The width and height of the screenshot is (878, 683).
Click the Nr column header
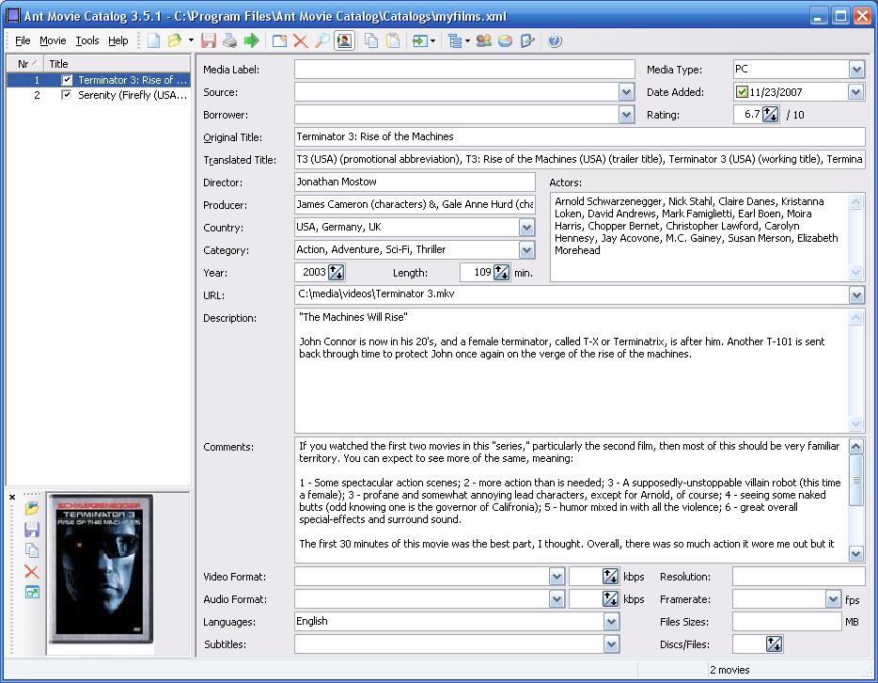click(24, 64)
